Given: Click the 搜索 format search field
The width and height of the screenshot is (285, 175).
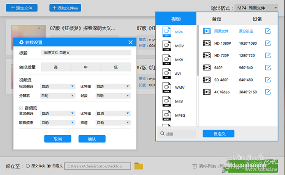Looking at the screenshot, I should 177,134.
